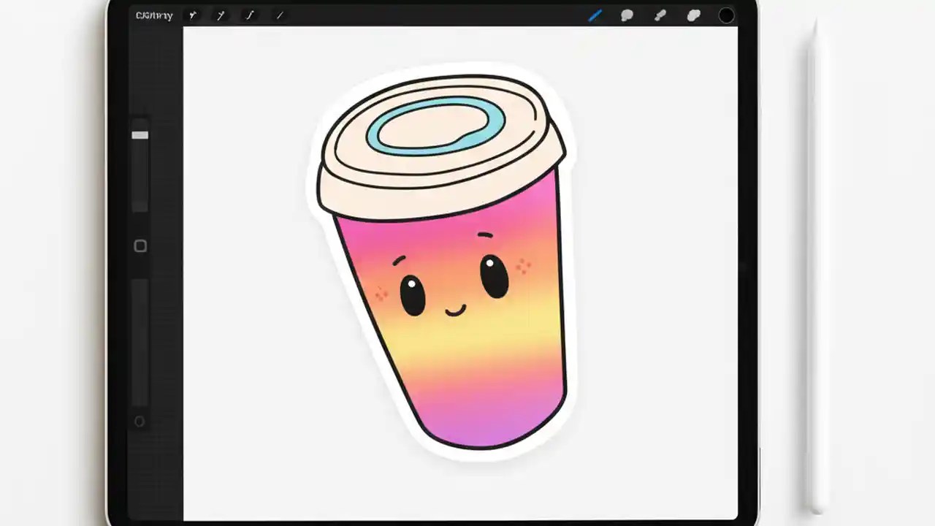Select the Eraser tool
Image resolution: width=935 pixels, height=526 pixels.
coord(660,15)
